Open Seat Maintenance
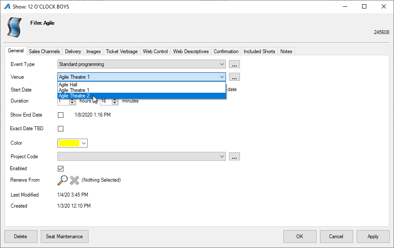The width and height of the screenshot is (394, 248). 64,237
